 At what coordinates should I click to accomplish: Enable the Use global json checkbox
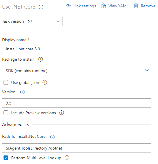coord(6,82)
